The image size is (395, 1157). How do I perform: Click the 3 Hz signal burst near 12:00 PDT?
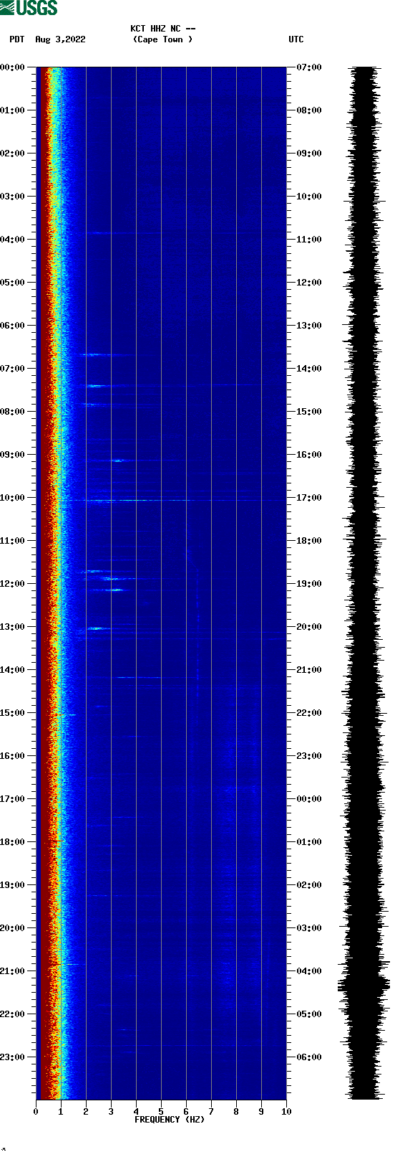(x=114, y=590)
